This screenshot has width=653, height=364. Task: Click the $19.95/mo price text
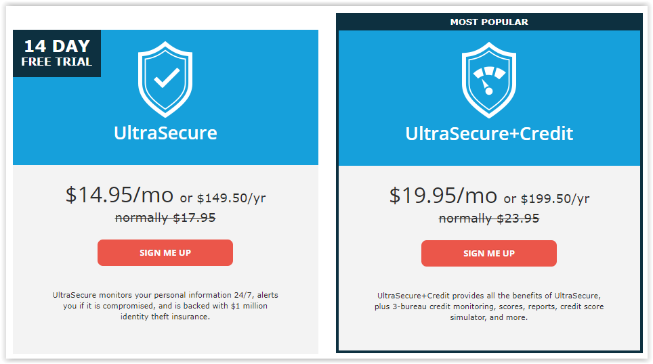443,196
